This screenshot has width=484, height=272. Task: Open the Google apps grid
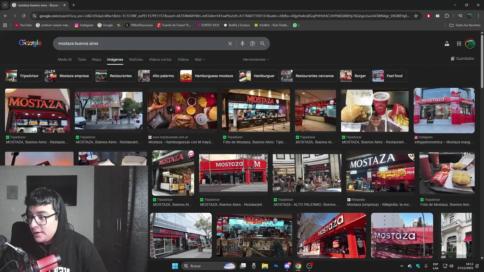click(459, 43)
